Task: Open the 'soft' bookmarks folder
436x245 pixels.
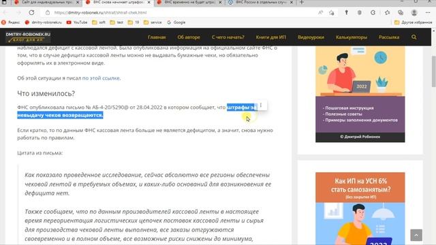Action: coord(99,22)
